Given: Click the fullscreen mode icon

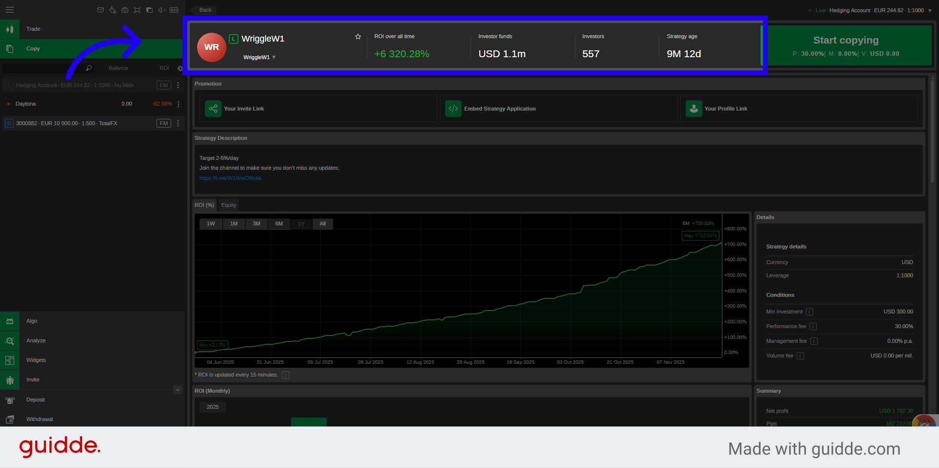Looking at the screenshot, I should pyautogui.click(x=137, y=10).
